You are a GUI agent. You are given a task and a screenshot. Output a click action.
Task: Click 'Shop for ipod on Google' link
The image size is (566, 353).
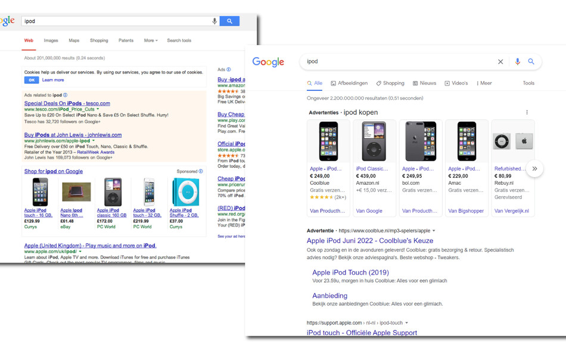(54, 172)
